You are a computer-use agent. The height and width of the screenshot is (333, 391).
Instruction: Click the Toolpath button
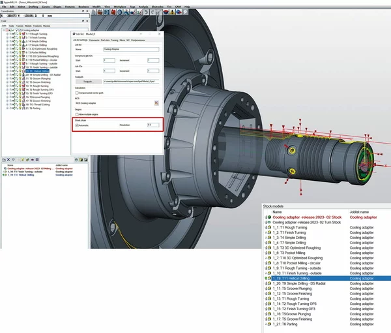coord(87,82)
